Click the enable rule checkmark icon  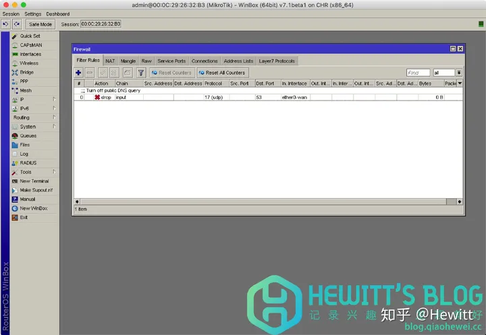tap(103, 73)
